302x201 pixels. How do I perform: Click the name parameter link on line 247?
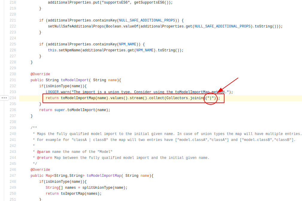click(145, 175)
